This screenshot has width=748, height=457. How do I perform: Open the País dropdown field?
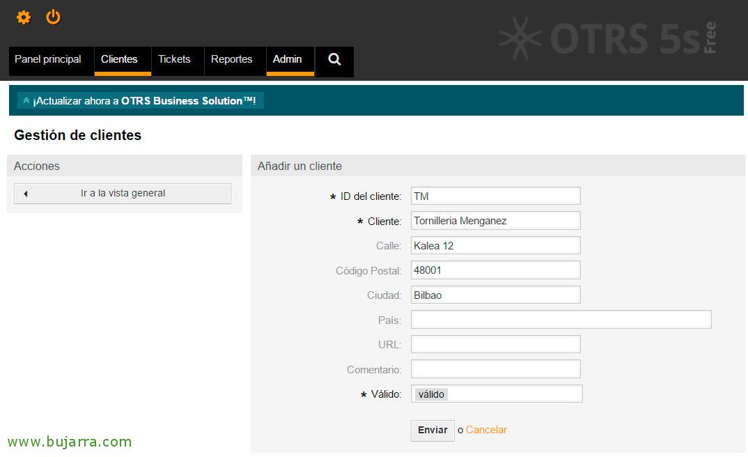coord(561,320)
